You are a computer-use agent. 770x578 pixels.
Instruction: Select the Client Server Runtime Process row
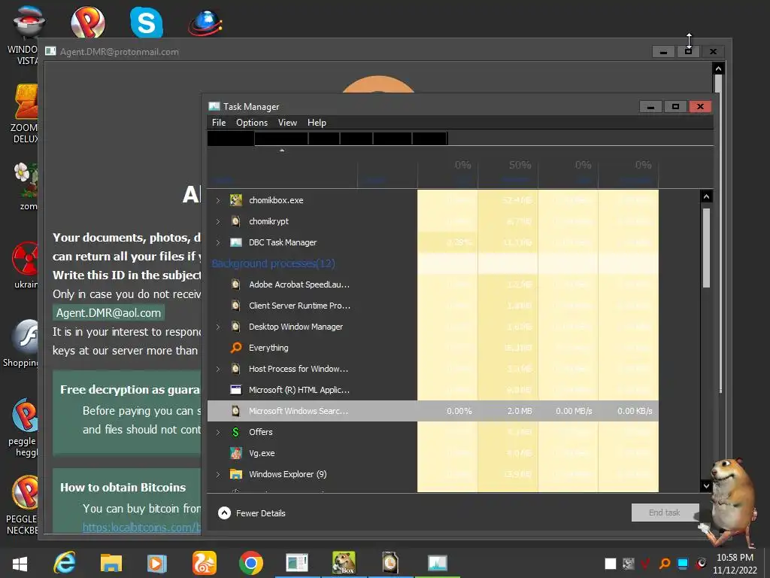pyautogui.click(x=432, y=306)
